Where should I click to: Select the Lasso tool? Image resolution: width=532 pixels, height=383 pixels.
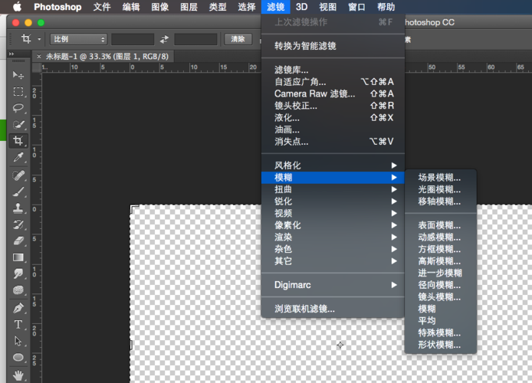click(x=18, y=108)
